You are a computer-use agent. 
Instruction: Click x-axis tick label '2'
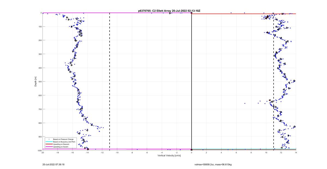click(x=207, y=153)
